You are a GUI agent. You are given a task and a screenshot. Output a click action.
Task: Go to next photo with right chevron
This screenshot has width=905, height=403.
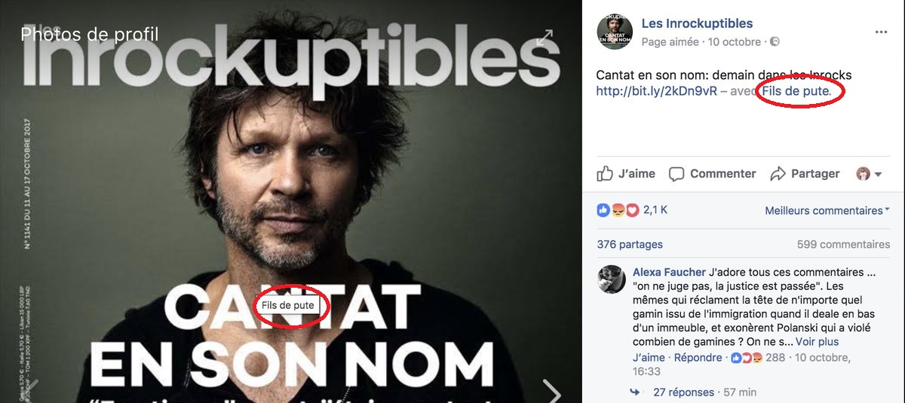point(552,392)
